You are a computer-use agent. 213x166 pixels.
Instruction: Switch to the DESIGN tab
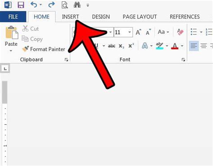tap(101, 17)
